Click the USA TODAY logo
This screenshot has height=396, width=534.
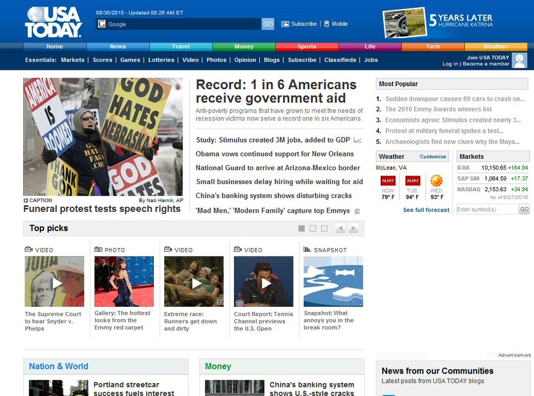54,22
